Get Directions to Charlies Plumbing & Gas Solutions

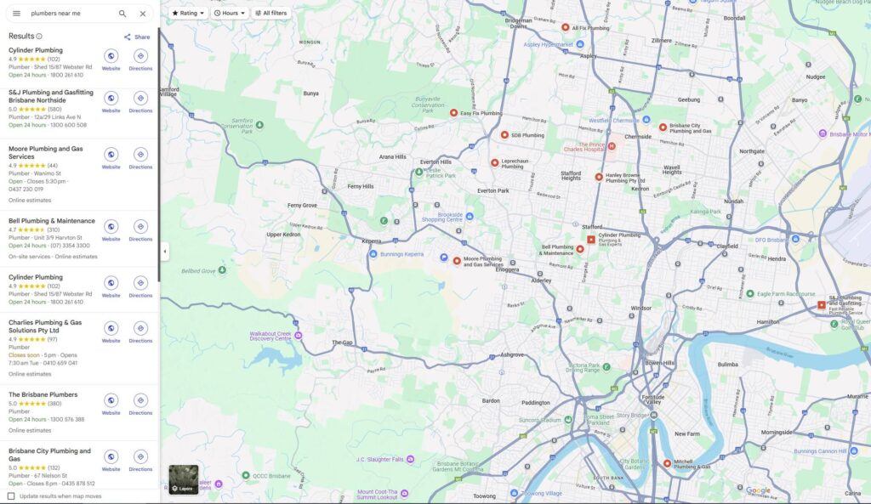point(140,332)
